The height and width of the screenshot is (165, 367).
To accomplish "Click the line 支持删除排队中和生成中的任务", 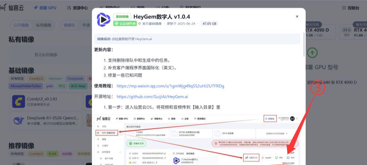I will click(139, 60).
